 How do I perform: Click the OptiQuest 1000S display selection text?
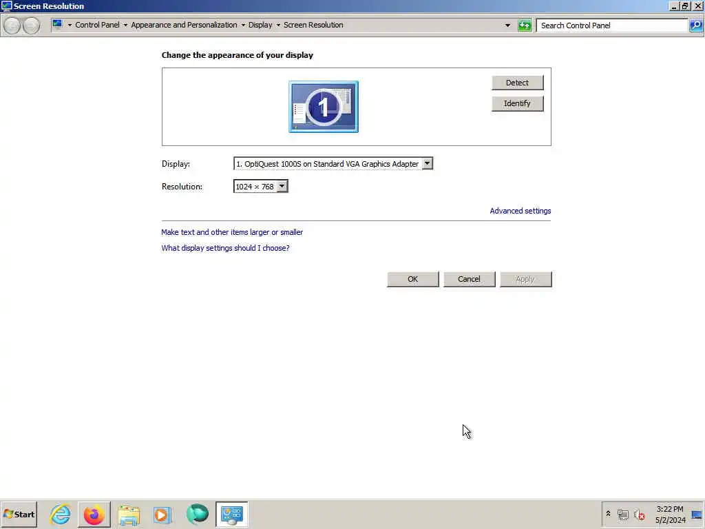point(327,164)
